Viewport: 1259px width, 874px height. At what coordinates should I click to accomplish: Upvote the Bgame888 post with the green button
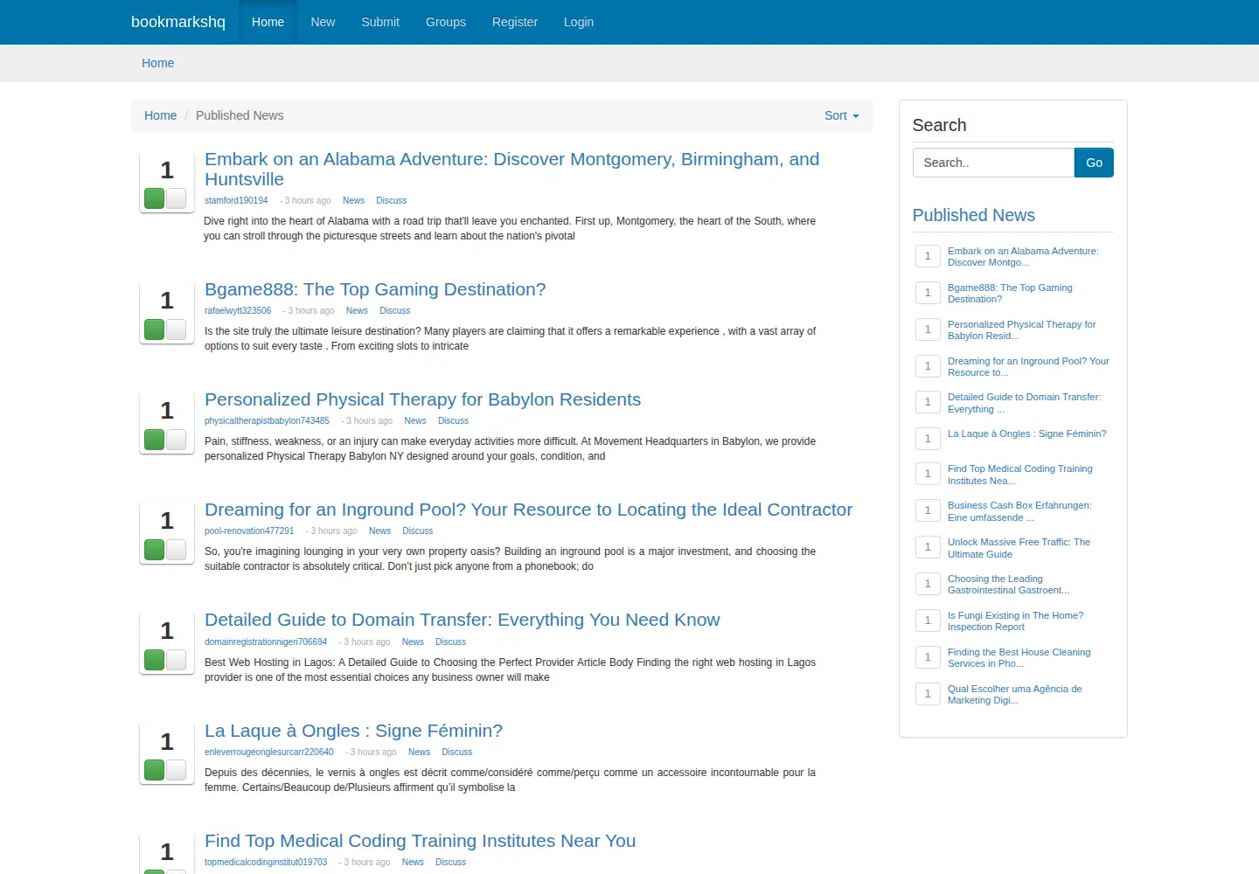coord(155,329)
